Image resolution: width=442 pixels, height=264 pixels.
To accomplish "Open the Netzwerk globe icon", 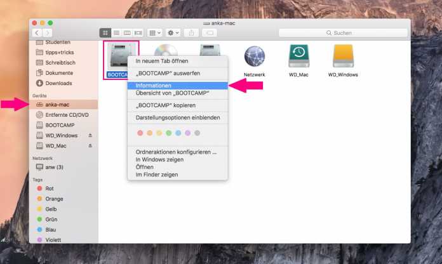I will click(254, 57).
